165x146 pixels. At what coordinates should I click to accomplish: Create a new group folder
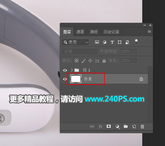click(x=126, y=126)
